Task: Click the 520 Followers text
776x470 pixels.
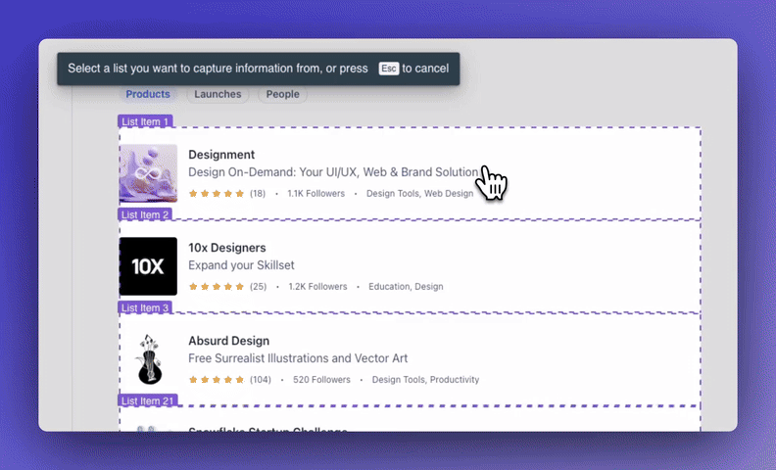Action: [321, 380]
